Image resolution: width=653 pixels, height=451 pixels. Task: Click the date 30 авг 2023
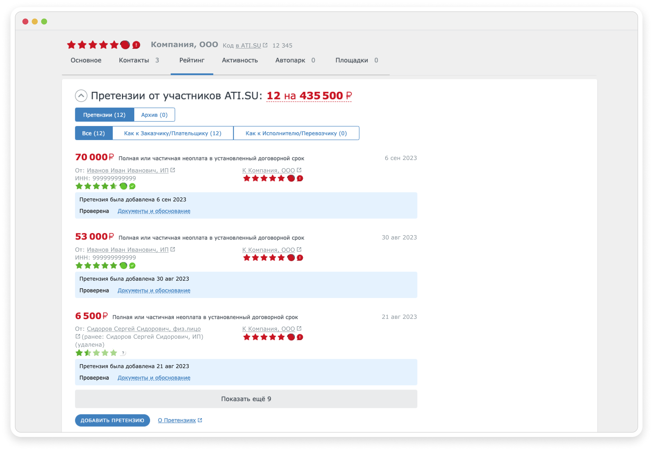(x=399, y=237)
